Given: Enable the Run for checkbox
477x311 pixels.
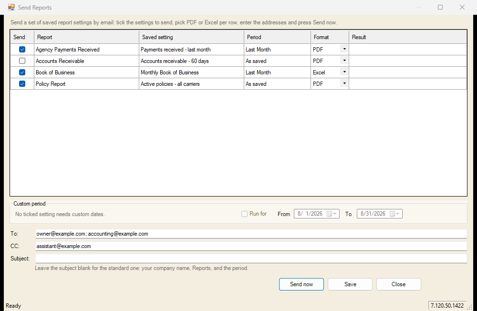Looking at the screenshot, I should [244, 214].
